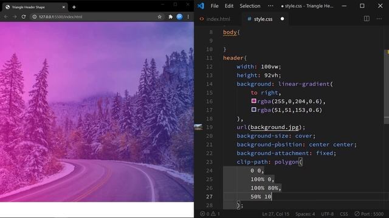The image size is (389, 218).
Task: Open the browser three-dot menu
Action: point(188,17)
